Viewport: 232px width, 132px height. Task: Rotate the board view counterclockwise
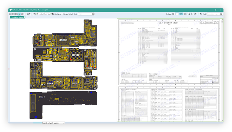coord(30,14)
